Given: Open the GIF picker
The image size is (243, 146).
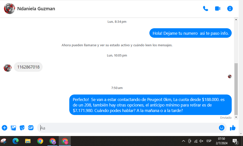Looking at the screenshot, I should click(31, 128).
